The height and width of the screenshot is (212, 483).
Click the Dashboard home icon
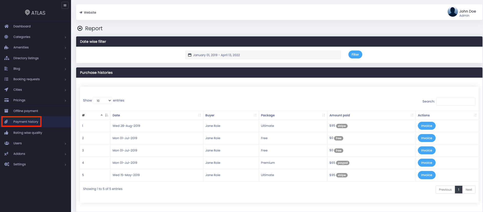coord(6,26)
